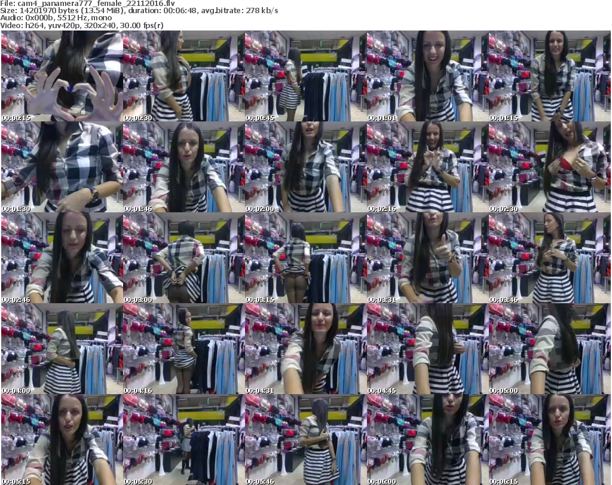The image size is (612, 485).
Task: Open the thumbnail at 00:05:30
Action: [x=183, y=440]
